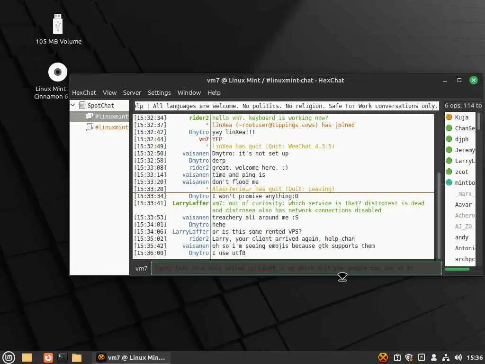Image resolution: width=485 pixels, height=364 pixels.
Task: Click the 'I use utf8' message
Action: (x=229, y=253)
